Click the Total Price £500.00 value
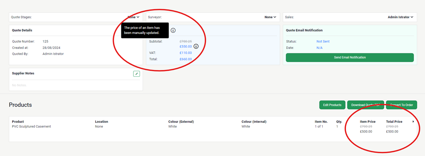This screenshot has height=156, width=425. pyautogui.click(x=392, y=132)
